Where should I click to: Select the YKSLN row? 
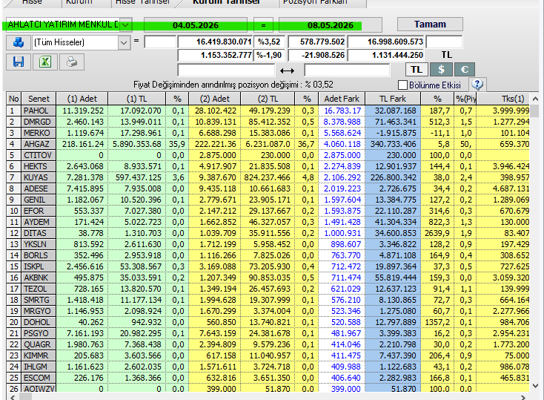click(x=268, y=244)
